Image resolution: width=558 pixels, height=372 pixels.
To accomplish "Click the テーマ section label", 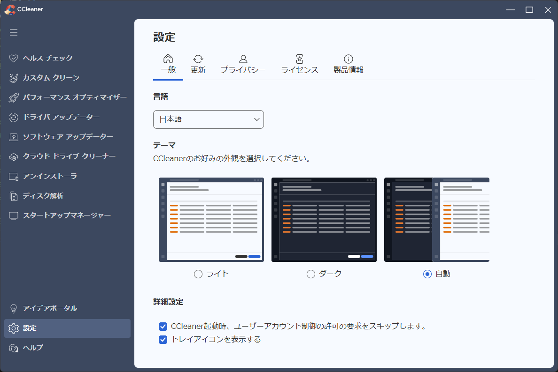I will (164, 146).
